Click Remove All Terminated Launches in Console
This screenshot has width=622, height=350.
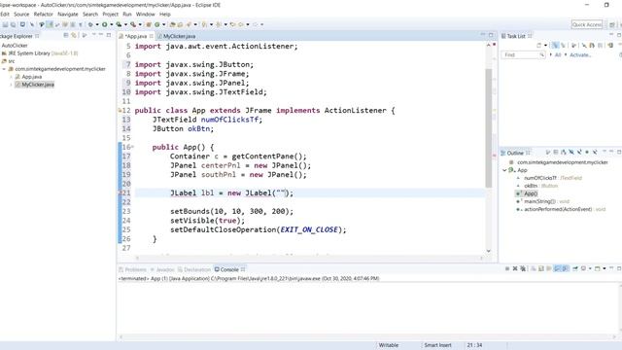pyautogui.click(x=523, y=268)
